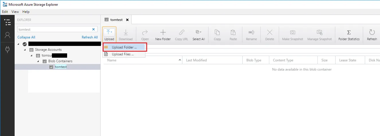
Task: Sort by the Content Type column
Action: point(293,60)
